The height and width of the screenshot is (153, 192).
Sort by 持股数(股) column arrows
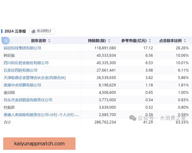tap(109, 40)
